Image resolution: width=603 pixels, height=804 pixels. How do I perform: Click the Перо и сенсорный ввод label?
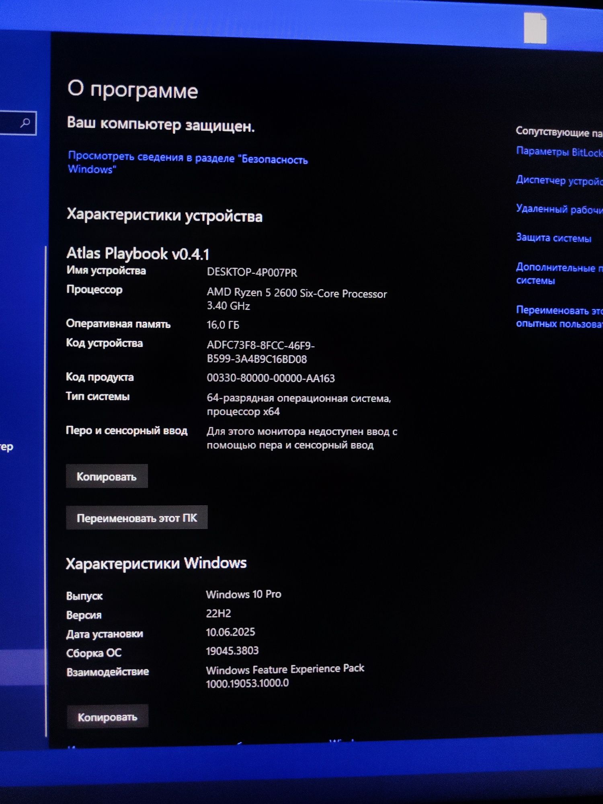tap(127, 431)
